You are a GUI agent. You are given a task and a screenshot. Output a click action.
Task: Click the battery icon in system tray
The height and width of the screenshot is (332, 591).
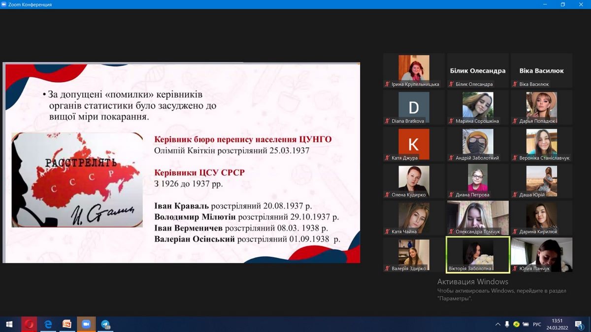tap(525, 324)
